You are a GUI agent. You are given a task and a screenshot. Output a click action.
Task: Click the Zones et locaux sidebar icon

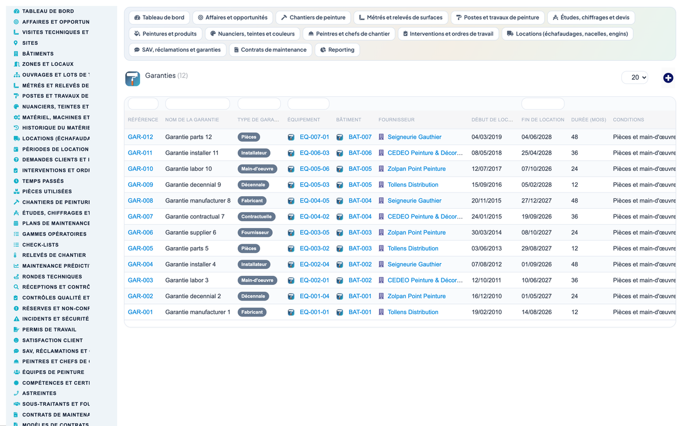click(16, 64)
